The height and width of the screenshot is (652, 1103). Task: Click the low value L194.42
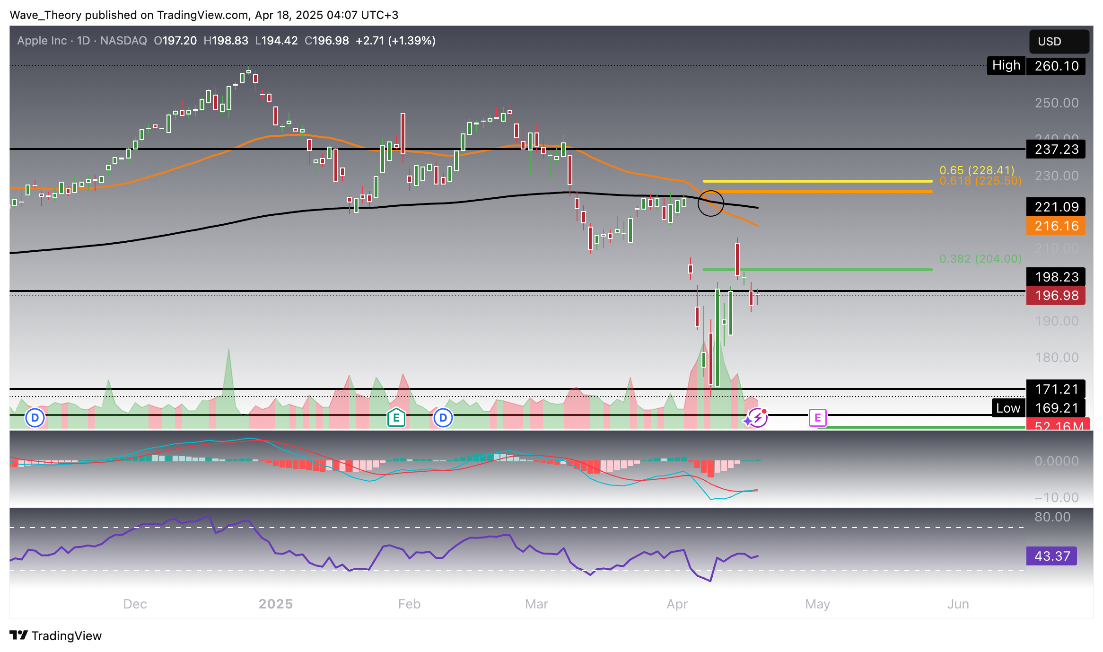coord(276,41)
